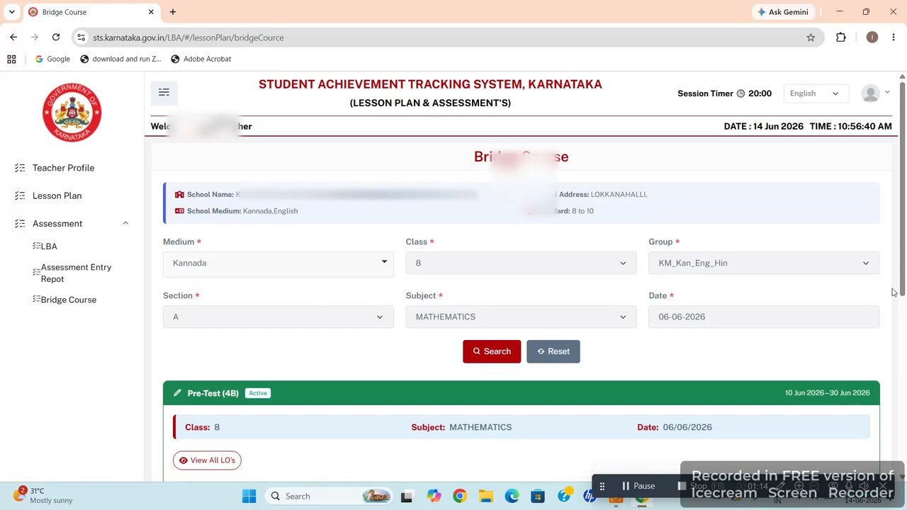Screen dimensions: 907x510
Task: Open the user avatar profile menu
Action: pyautogui.click(x=875, y=93)
